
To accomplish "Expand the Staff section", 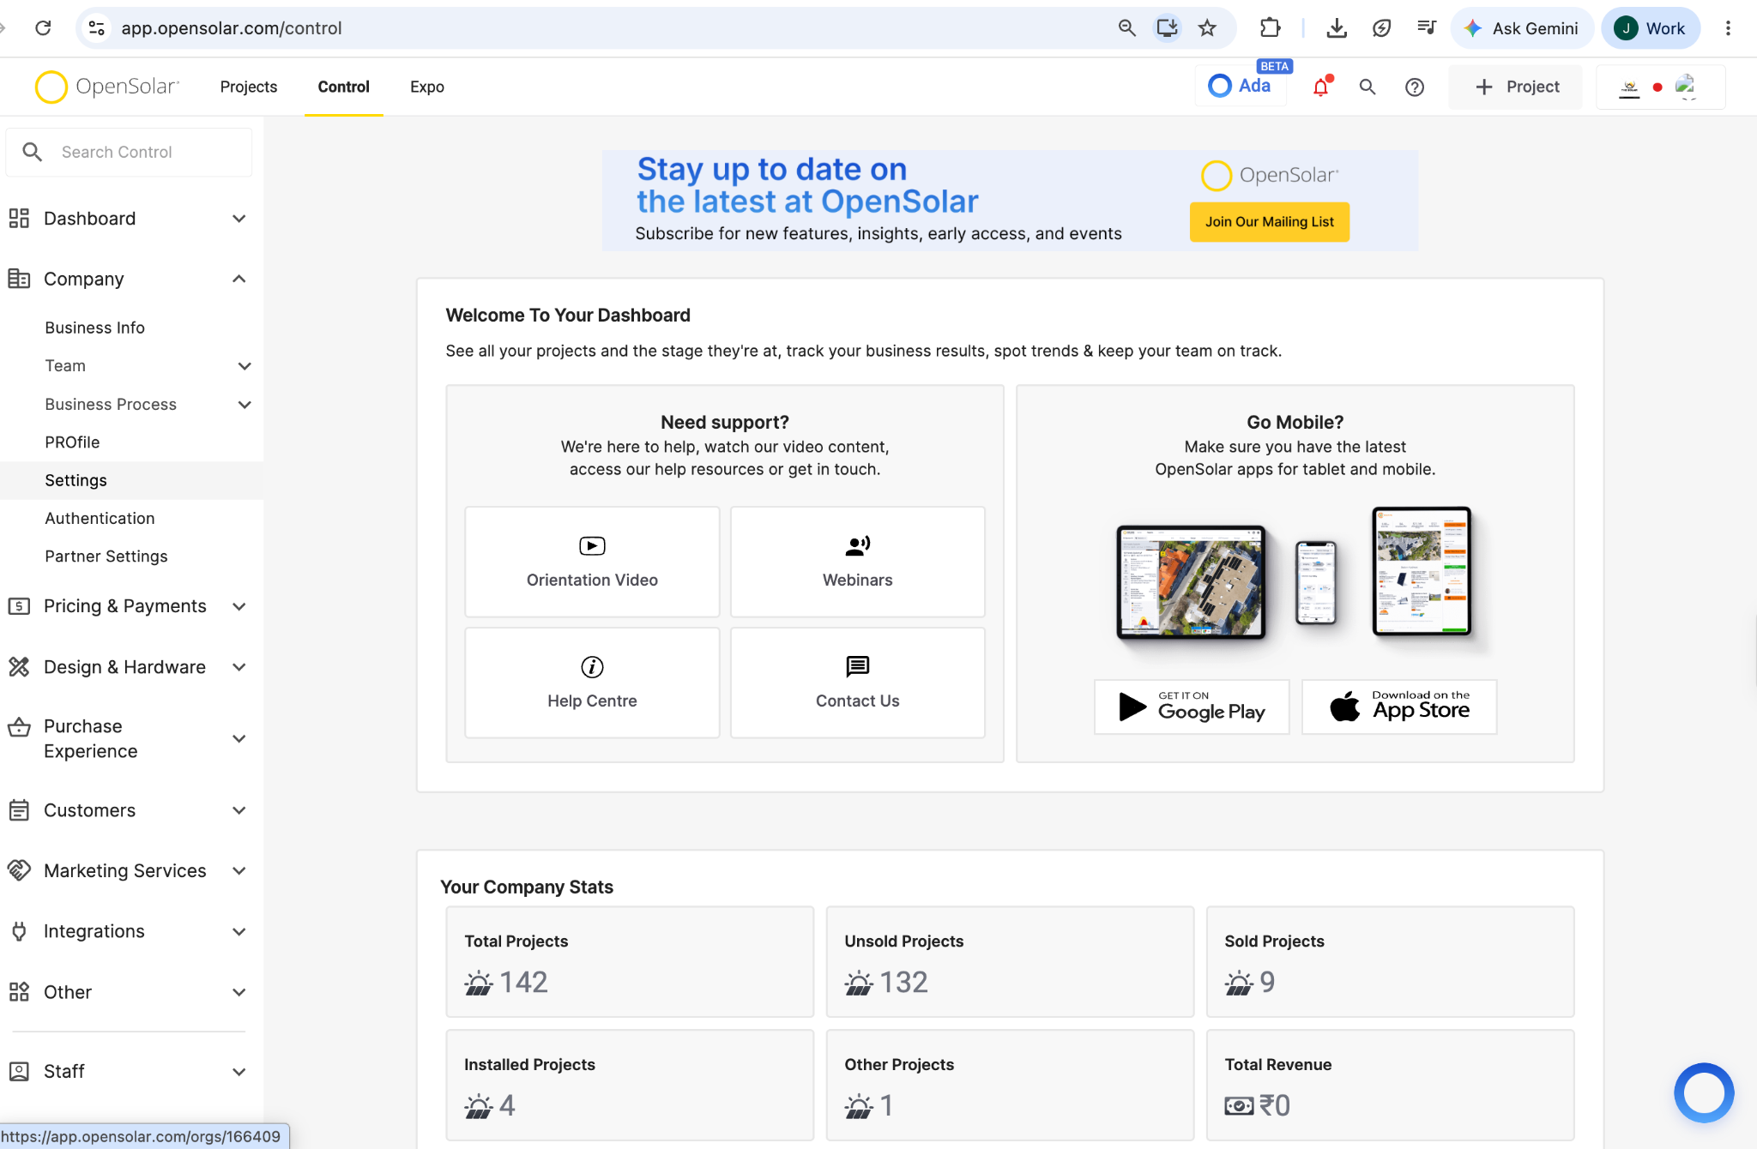I will point(239,1072).
